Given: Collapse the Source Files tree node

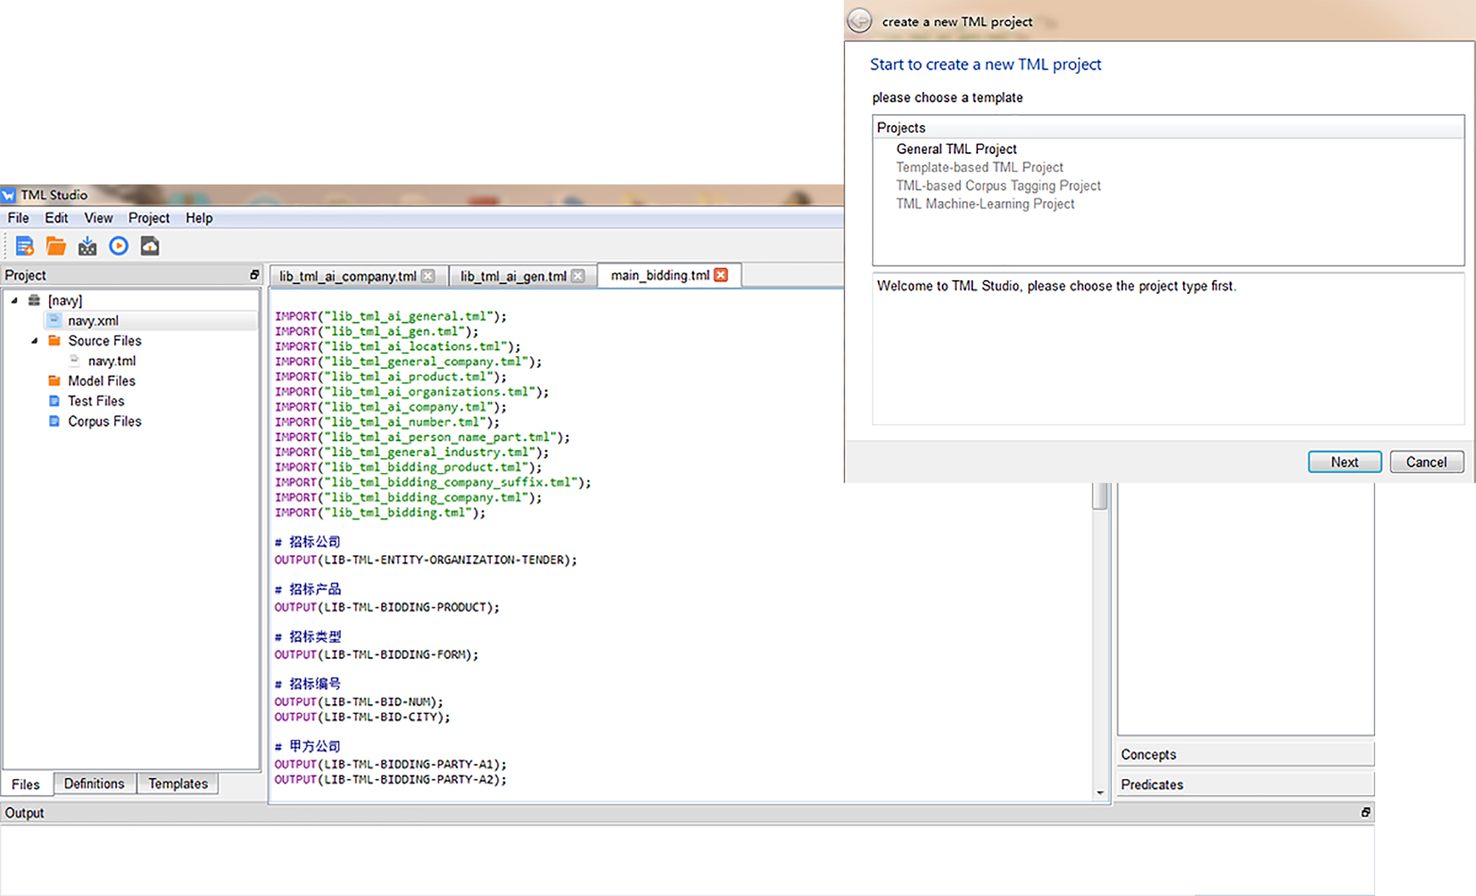Looking at the screenshot, I should point(34,340).
